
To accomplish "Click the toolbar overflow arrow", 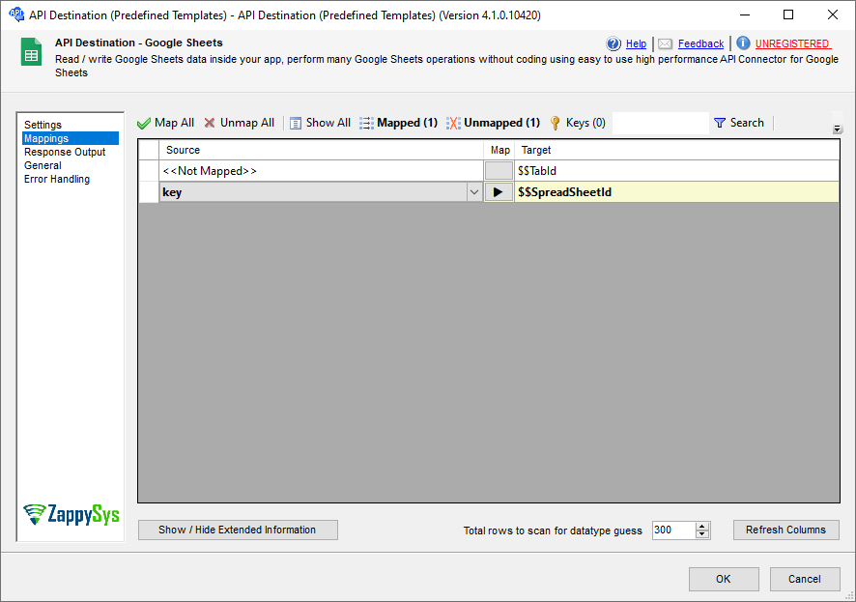I will (837, 129).
